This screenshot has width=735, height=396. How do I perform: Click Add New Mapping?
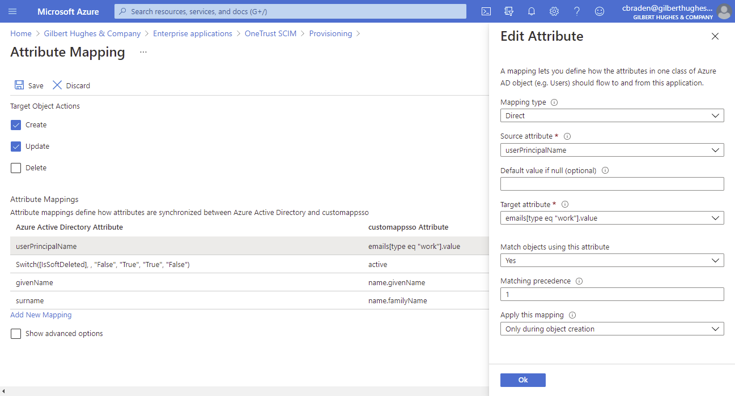click(41, 315)
